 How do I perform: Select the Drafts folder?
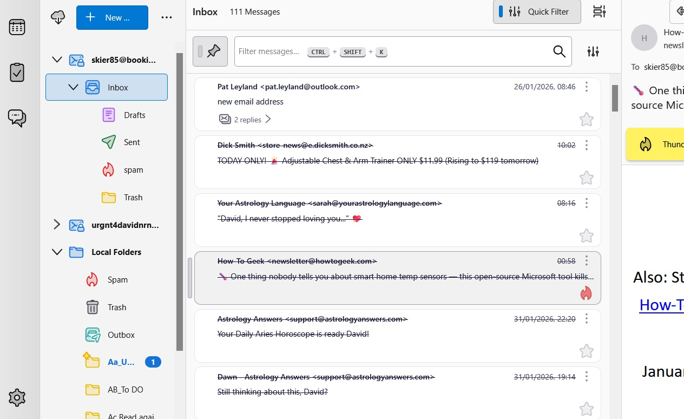tap(134, 115)
